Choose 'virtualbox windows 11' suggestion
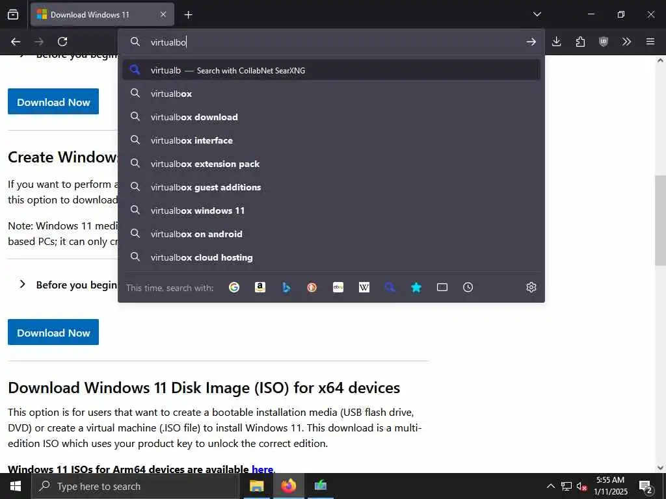The height and width of the screenshot is (499, 666). coord(331,211)
